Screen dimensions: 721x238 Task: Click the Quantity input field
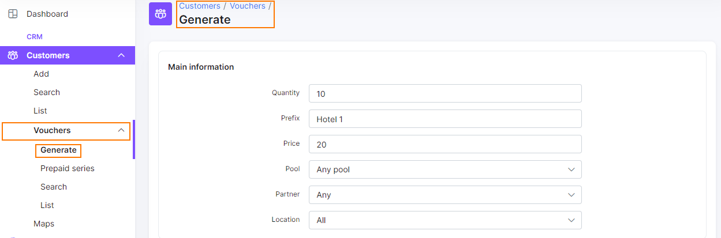click(445, 93)
